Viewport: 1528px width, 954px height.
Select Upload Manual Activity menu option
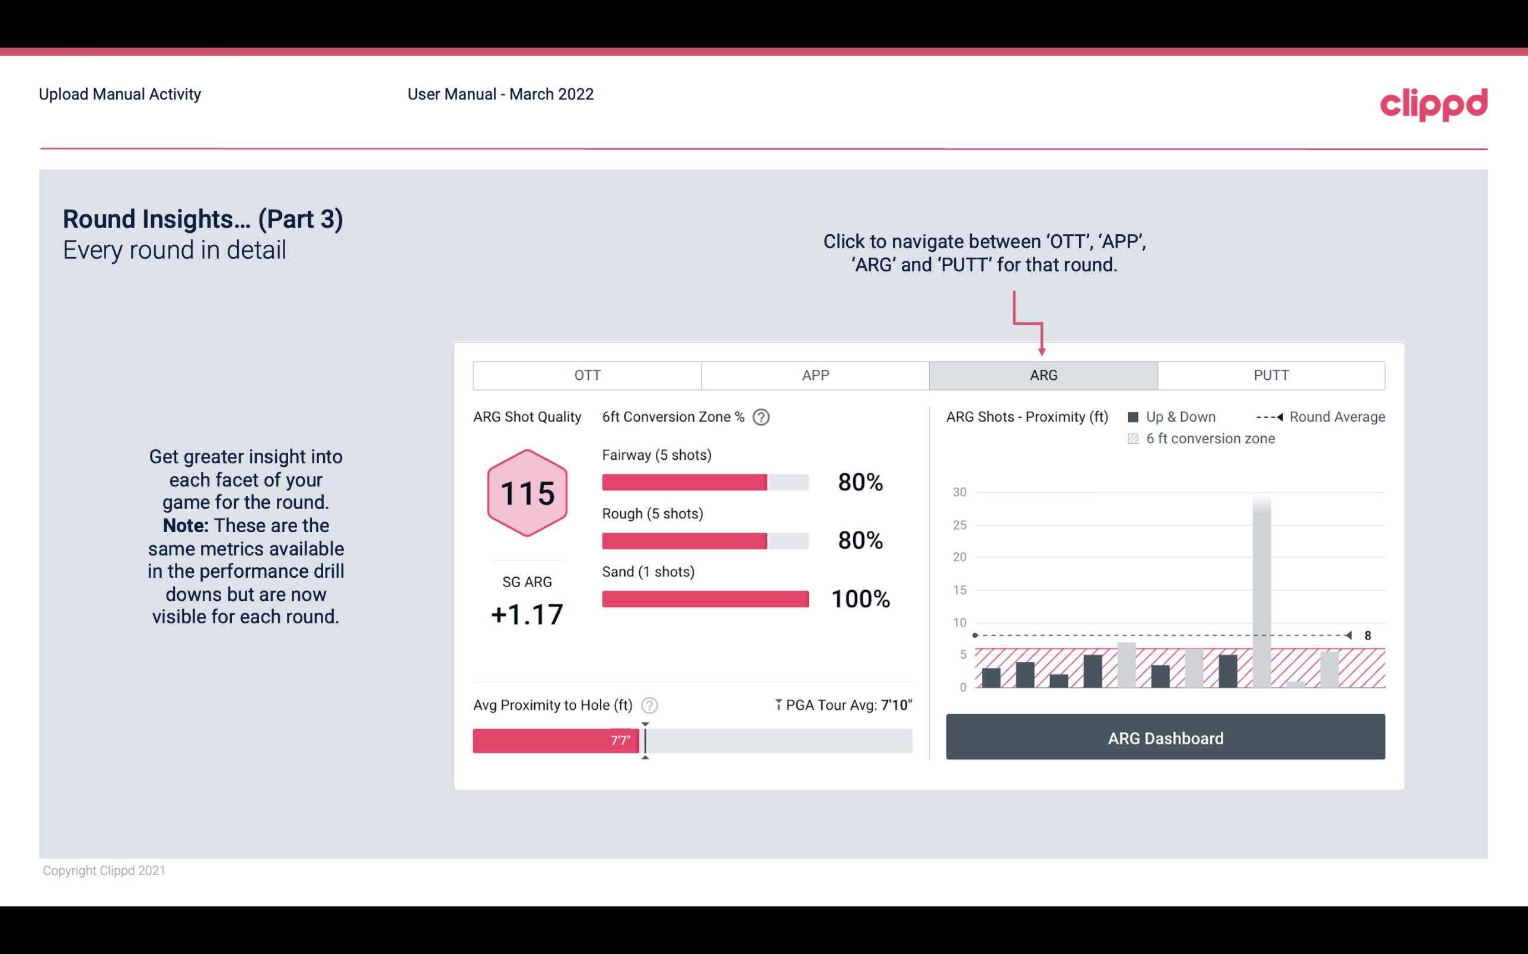[x=120, y=95]
